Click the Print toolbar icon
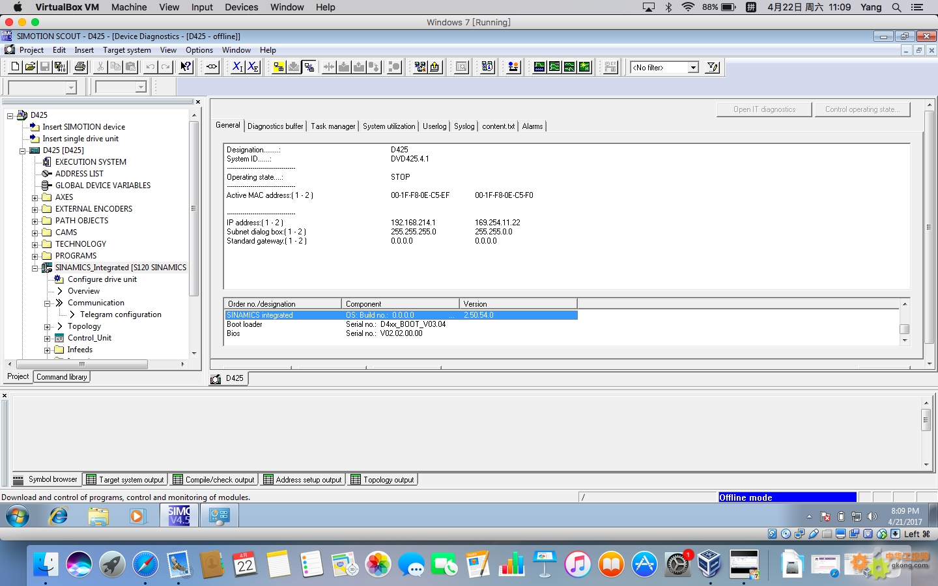This screenshot has height=586, width=938. 80,66
